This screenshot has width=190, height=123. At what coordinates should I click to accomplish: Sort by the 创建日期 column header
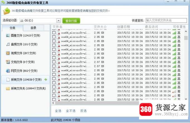pos(123,27)
